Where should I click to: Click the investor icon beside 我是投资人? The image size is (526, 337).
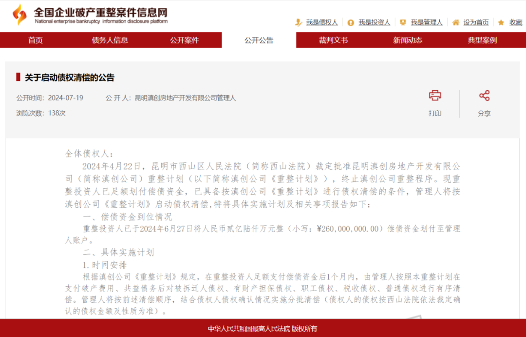point(351,22)
